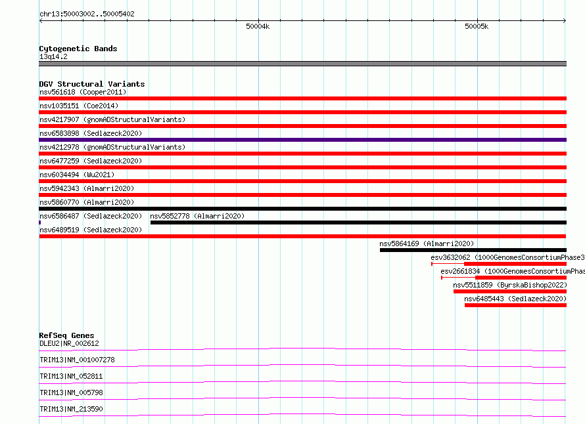Click the magenta TRIM13 NM_005798 transcript line
Screen dimensions: 585x424
tap(302, 398)
